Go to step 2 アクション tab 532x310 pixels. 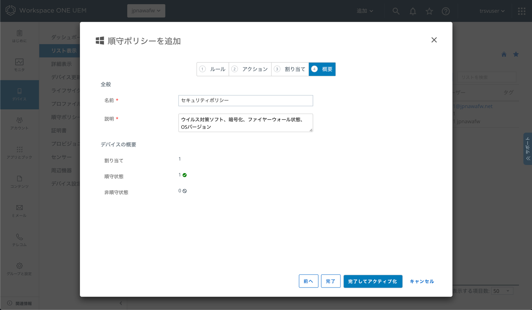[250, 69]
